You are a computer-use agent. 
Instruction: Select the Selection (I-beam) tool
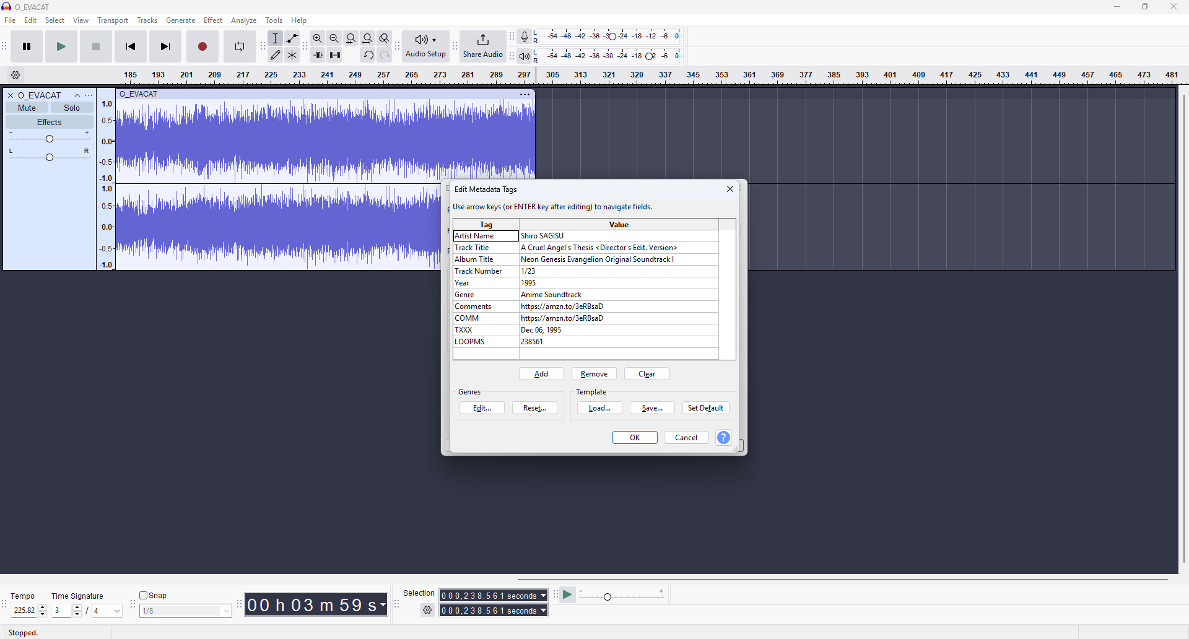click(x=276, y=38)
